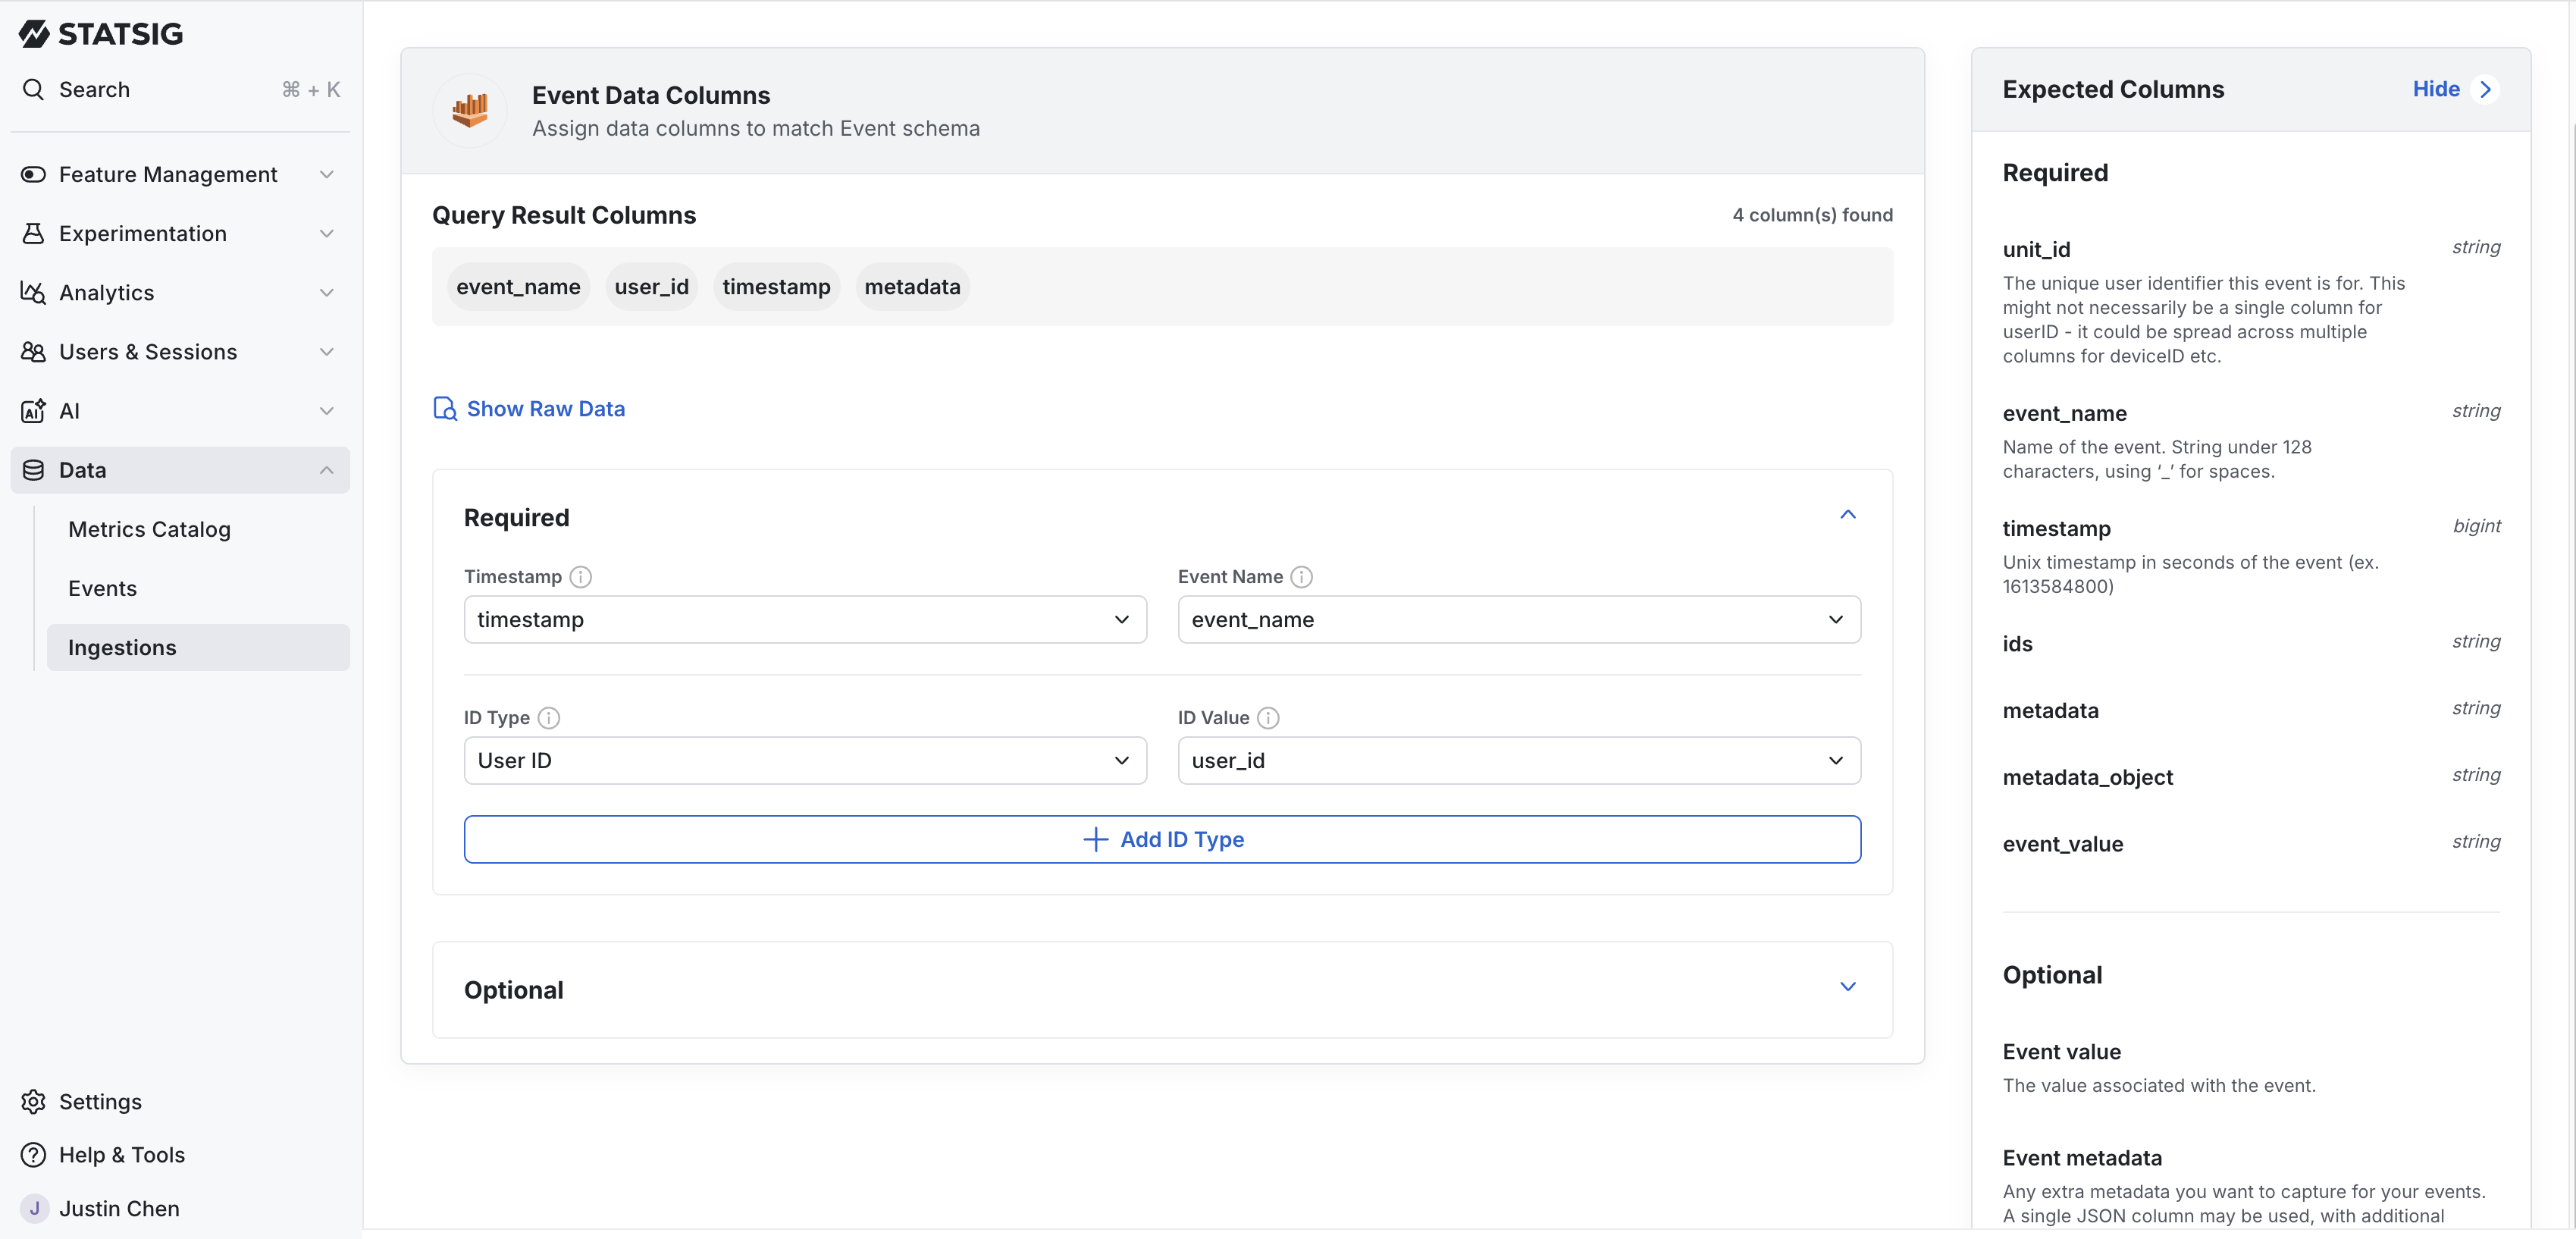Collapse the Required section

coord(1848,515)
